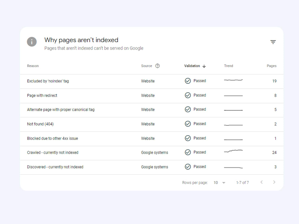Toggle the Validation sort arrow
The width and height of the screenshot is (299, 224).
(x=204, y=66)
